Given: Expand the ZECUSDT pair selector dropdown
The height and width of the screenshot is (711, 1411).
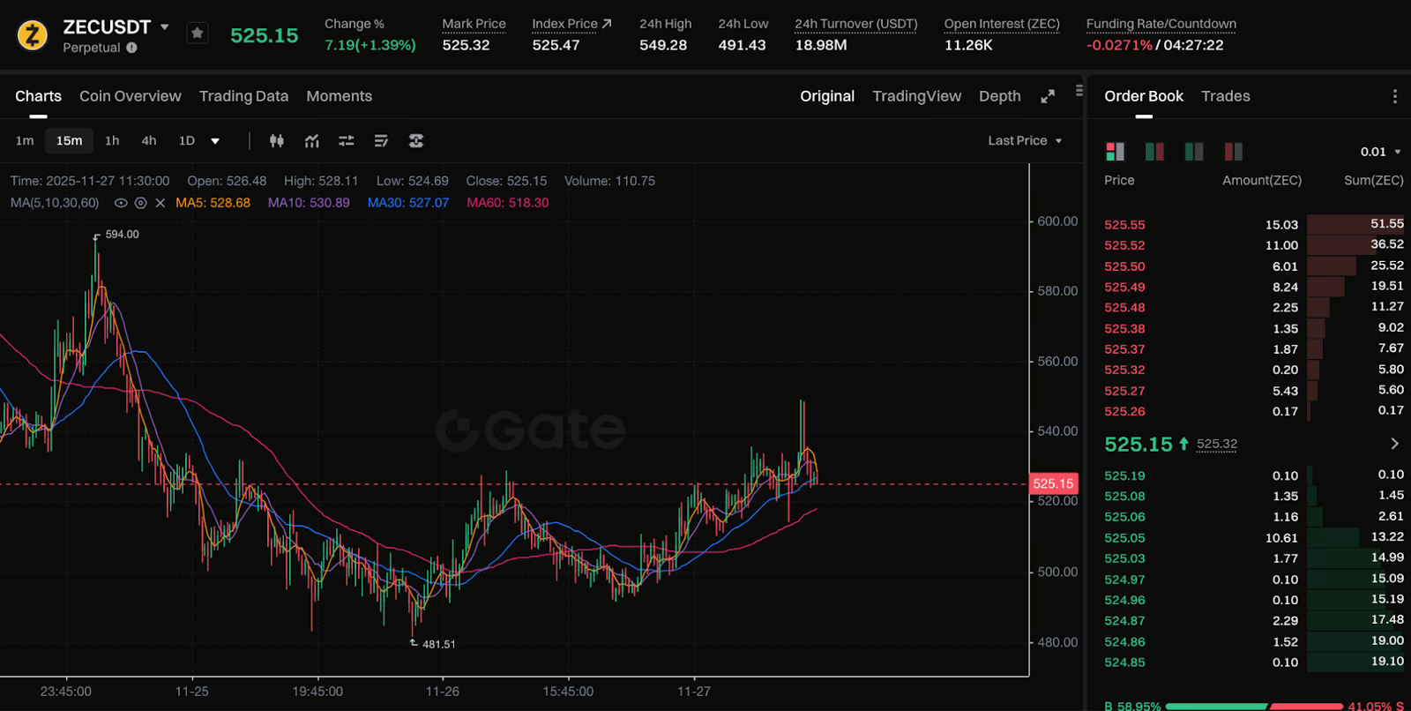Looking at the screenshot, I should [x=165, y=27].
